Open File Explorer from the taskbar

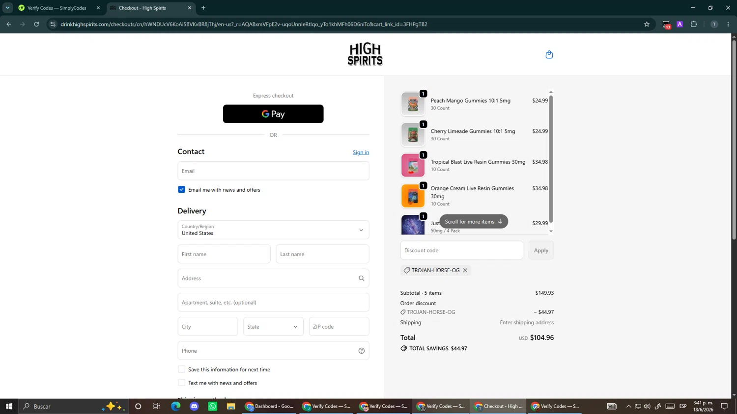pos(231,406)
